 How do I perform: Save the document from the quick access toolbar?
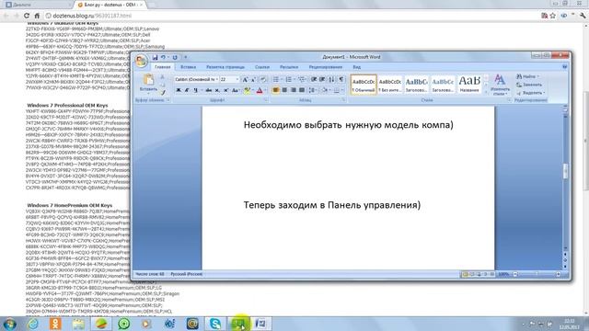[155, 57]
